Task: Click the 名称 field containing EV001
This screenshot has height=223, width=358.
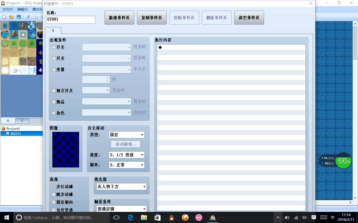Action: 71,20
